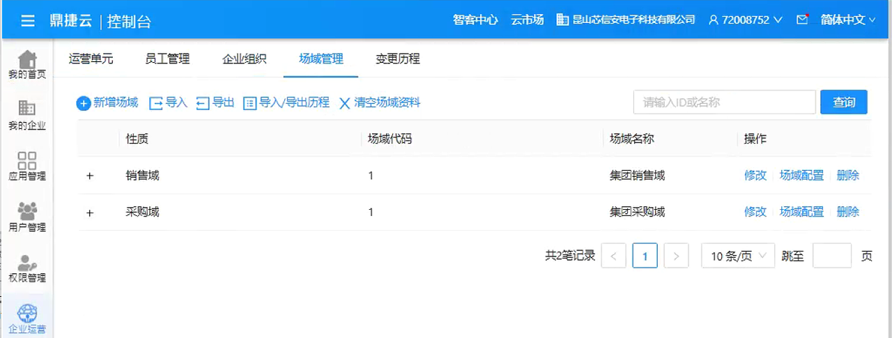Click the 查询 search button

pos(843,102)
